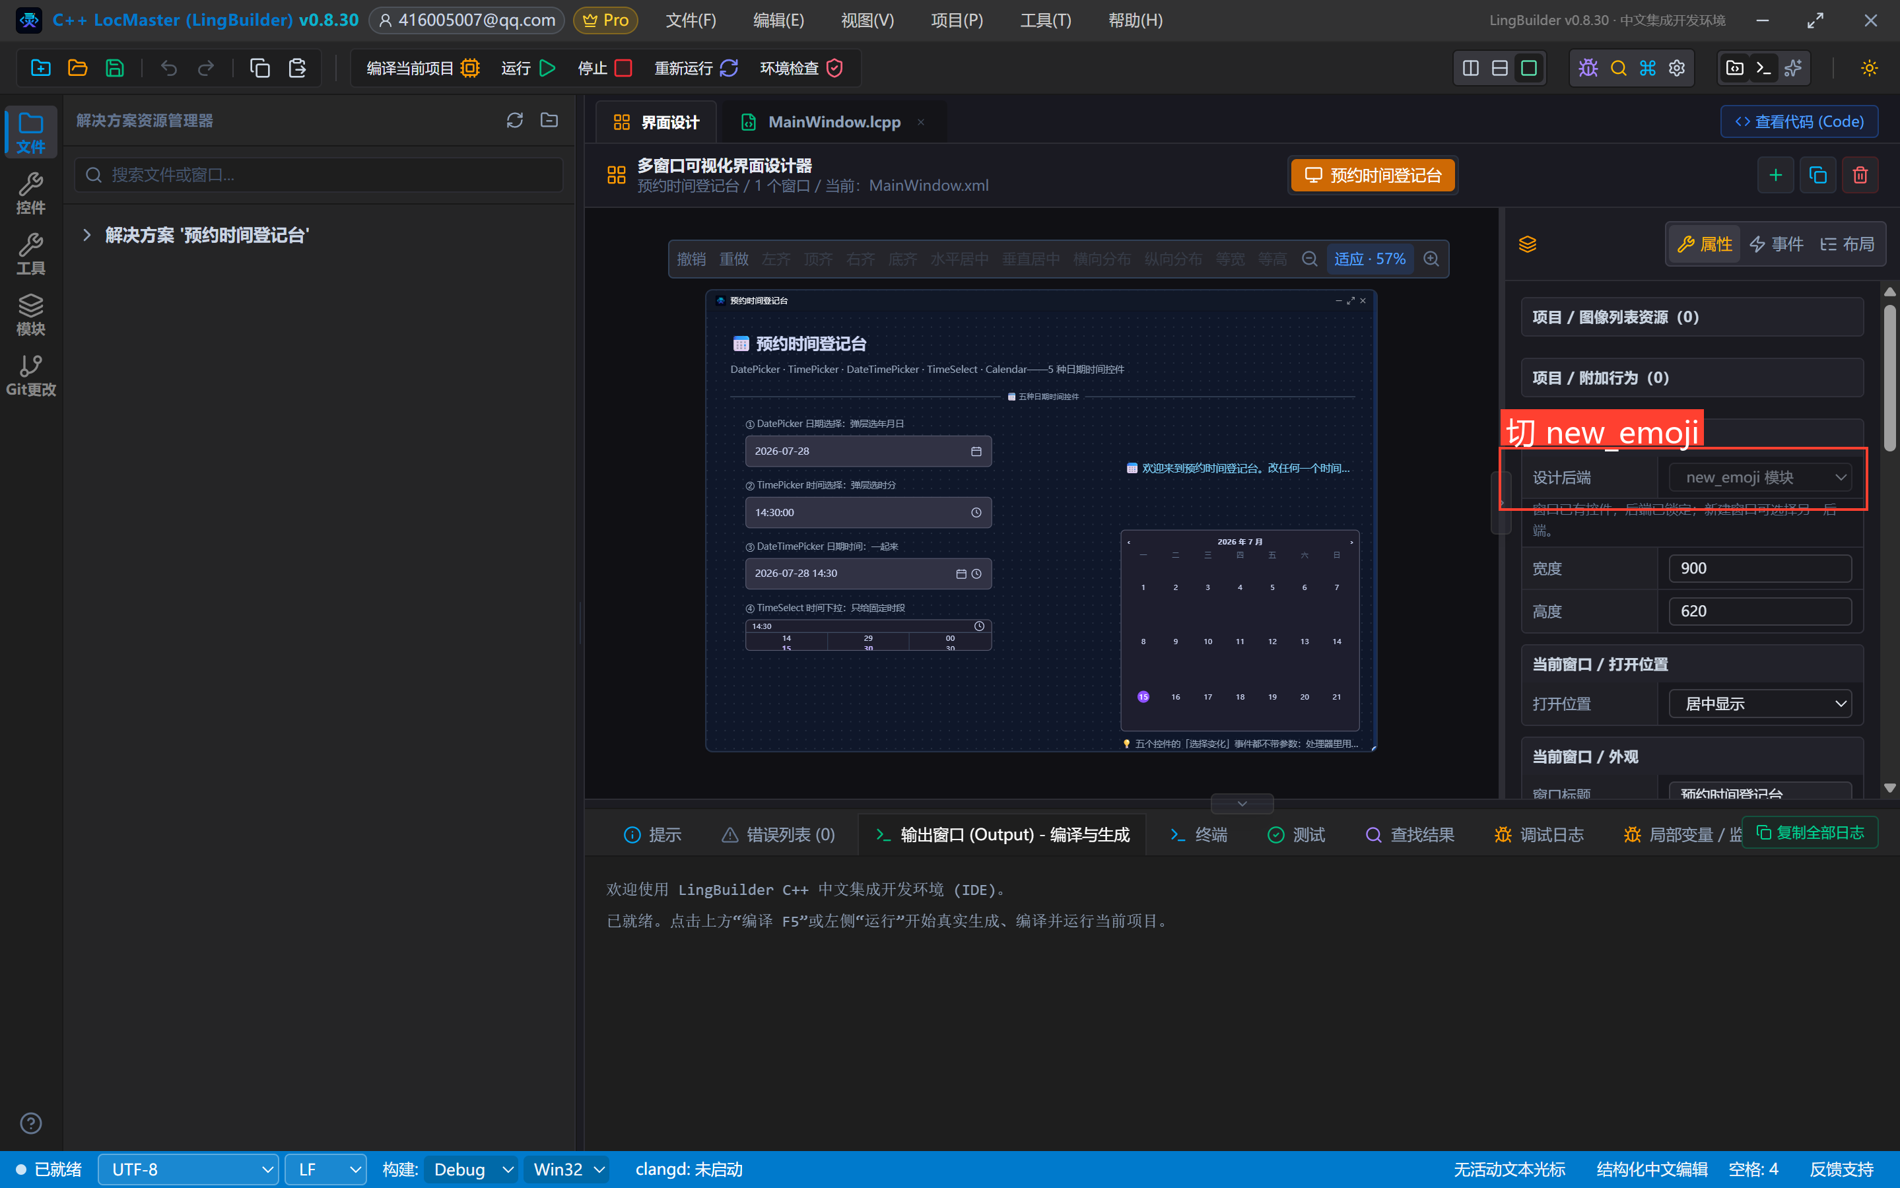The width and height of the screenshot is (1900, 1188).
Task: Toggle the terminal panel icon
Action: pyautogui.click(x=1763, y=69)
